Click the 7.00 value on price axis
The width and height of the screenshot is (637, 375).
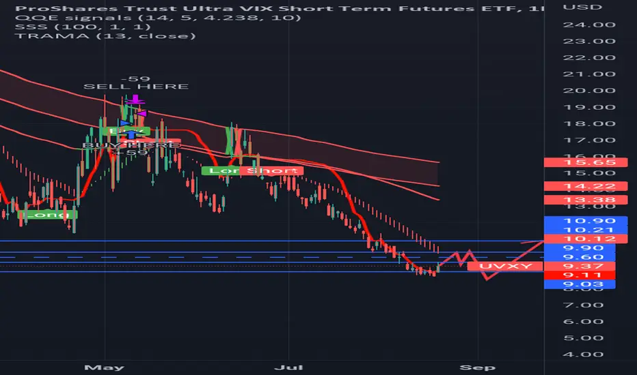584,305
